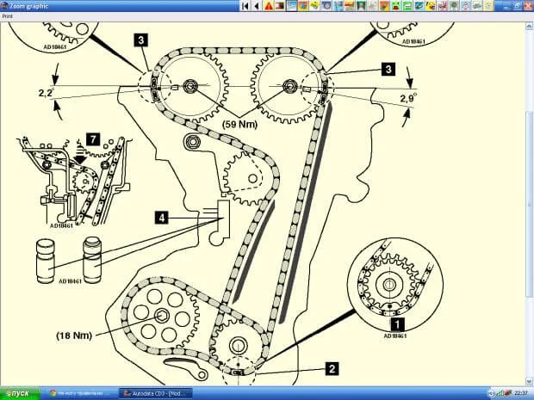Click callout number 4 pointing to tensioner

[160, 218]
